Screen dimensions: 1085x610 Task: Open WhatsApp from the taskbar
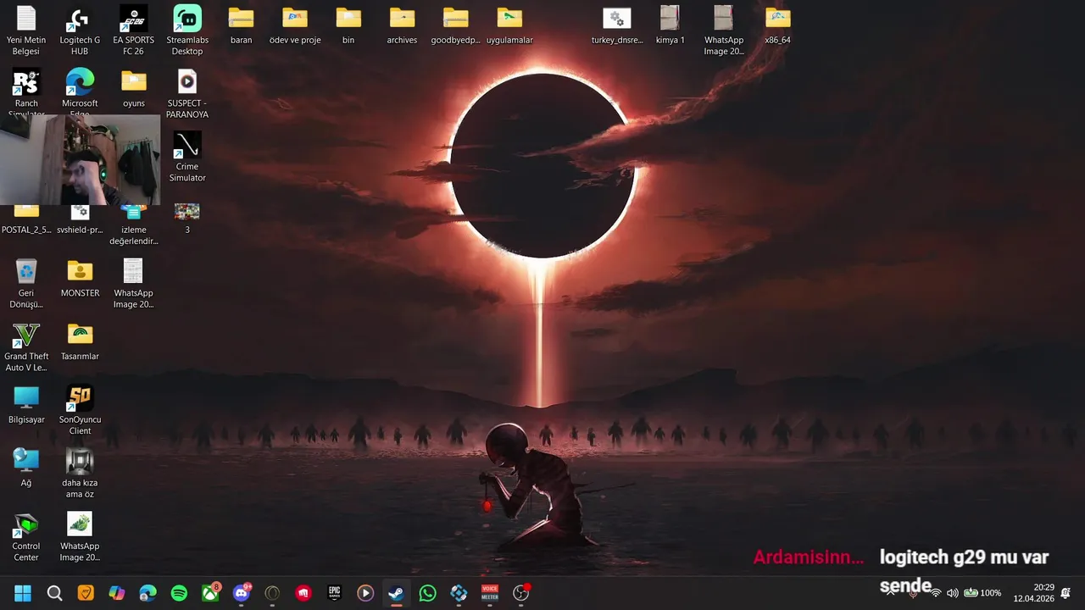pyautogui.click(x=427, y=593)
